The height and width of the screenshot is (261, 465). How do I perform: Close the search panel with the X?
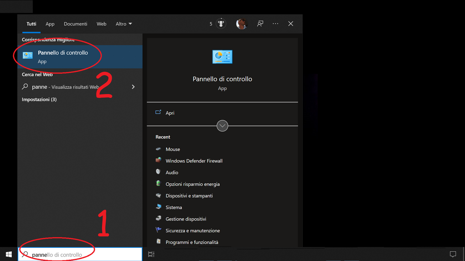click(x=291, y=23)
